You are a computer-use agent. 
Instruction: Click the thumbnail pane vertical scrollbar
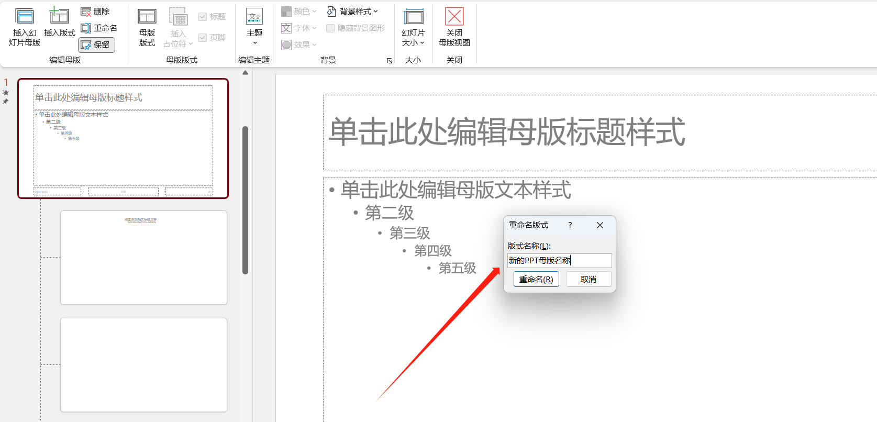(245, 200)
